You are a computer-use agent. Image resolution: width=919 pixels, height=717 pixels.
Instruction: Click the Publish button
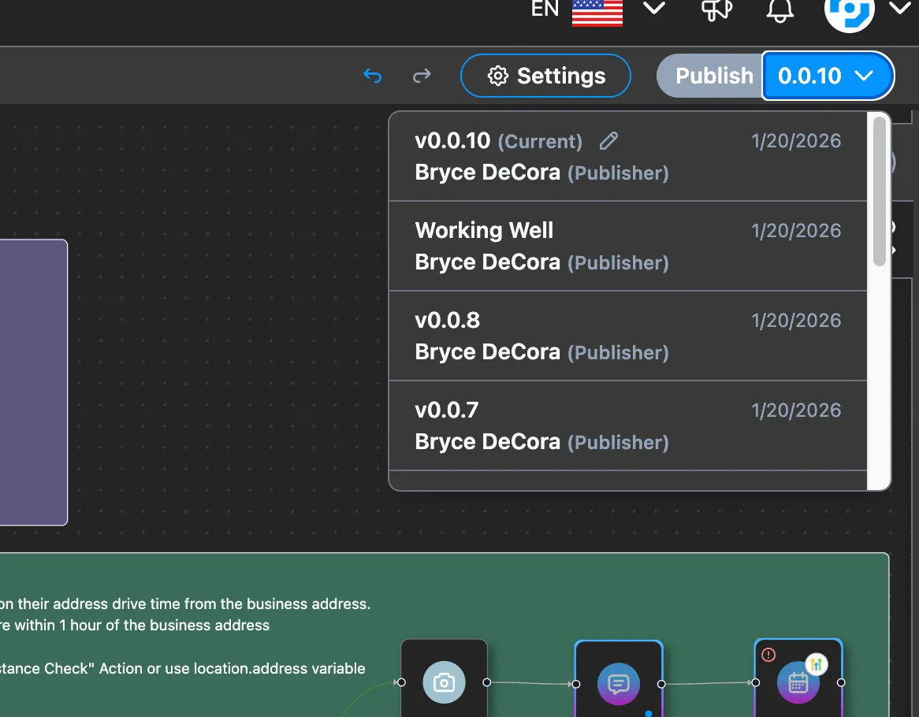pyautogui.click(x=713, y=76)
